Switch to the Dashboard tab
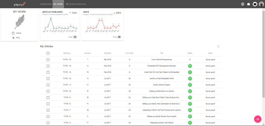This screenshot has height=126, width=265. [x=46, y=4]
